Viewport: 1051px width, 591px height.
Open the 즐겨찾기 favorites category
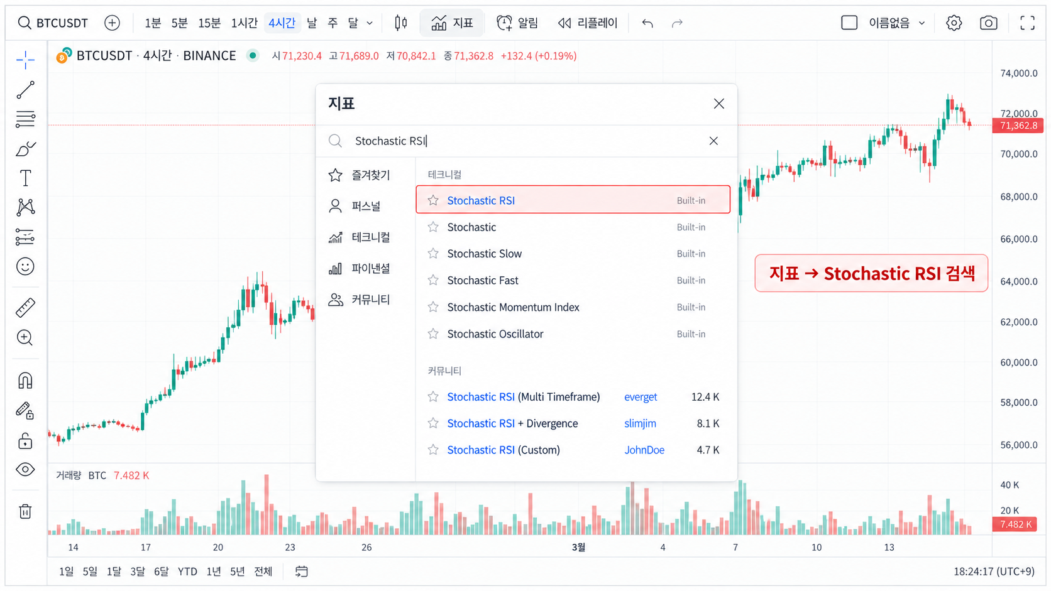360,175
